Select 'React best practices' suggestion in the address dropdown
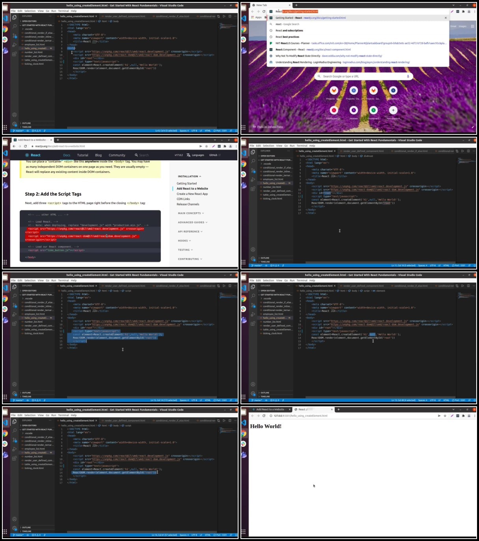 pos(358,37)
